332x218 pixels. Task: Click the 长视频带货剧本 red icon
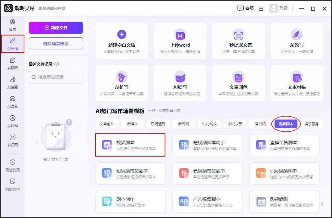(x=184, y=173)
